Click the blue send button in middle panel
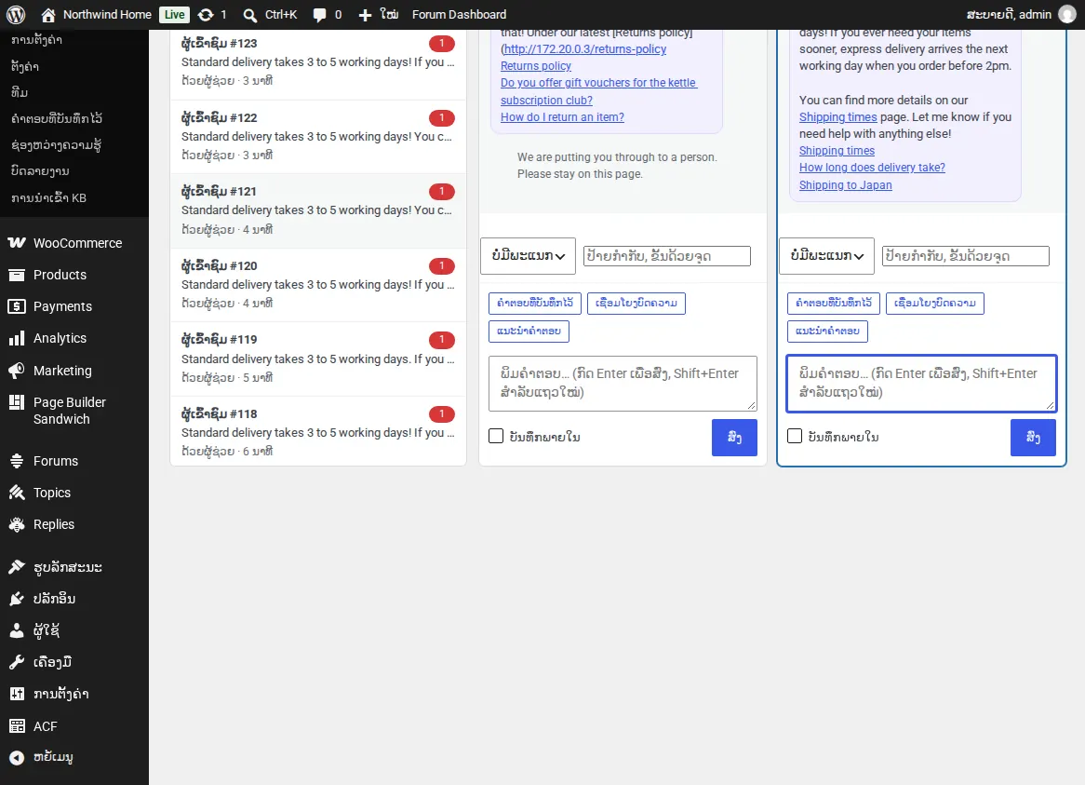1085x785 pixels. point(734,438)
